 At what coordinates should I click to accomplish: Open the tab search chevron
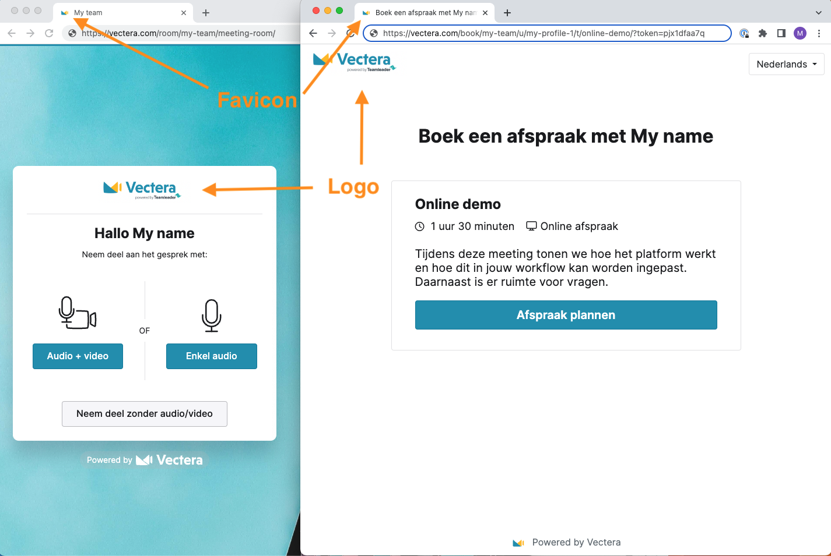pyautogui.click(x=819, y=12)
